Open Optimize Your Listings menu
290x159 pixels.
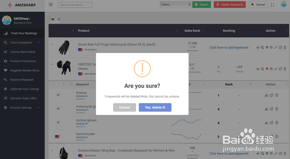coord(22,89)
